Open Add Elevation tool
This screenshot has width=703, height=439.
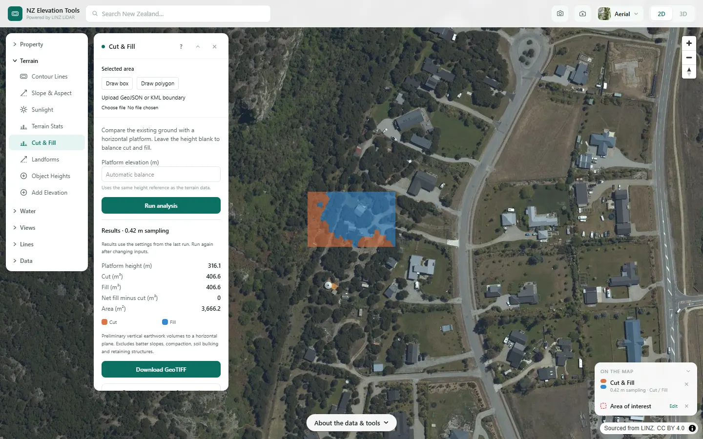[x=47, y=193]
